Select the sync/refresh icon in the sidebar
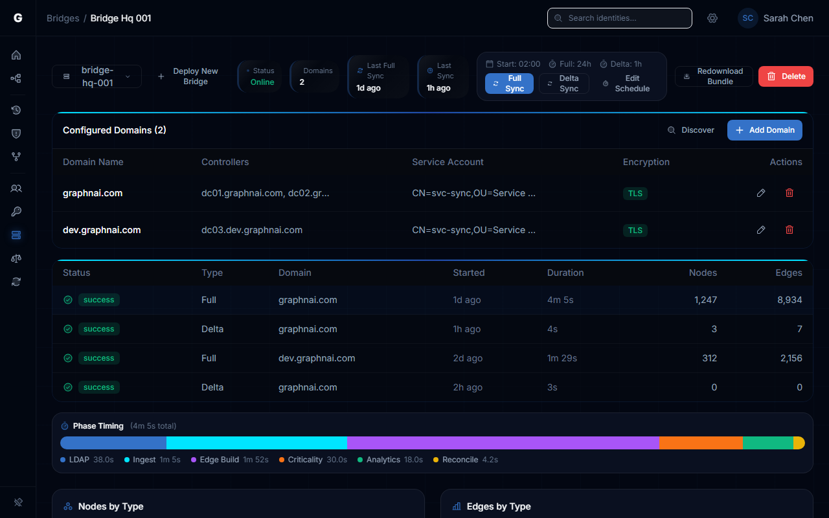829x518 pixels. (16, 282)
